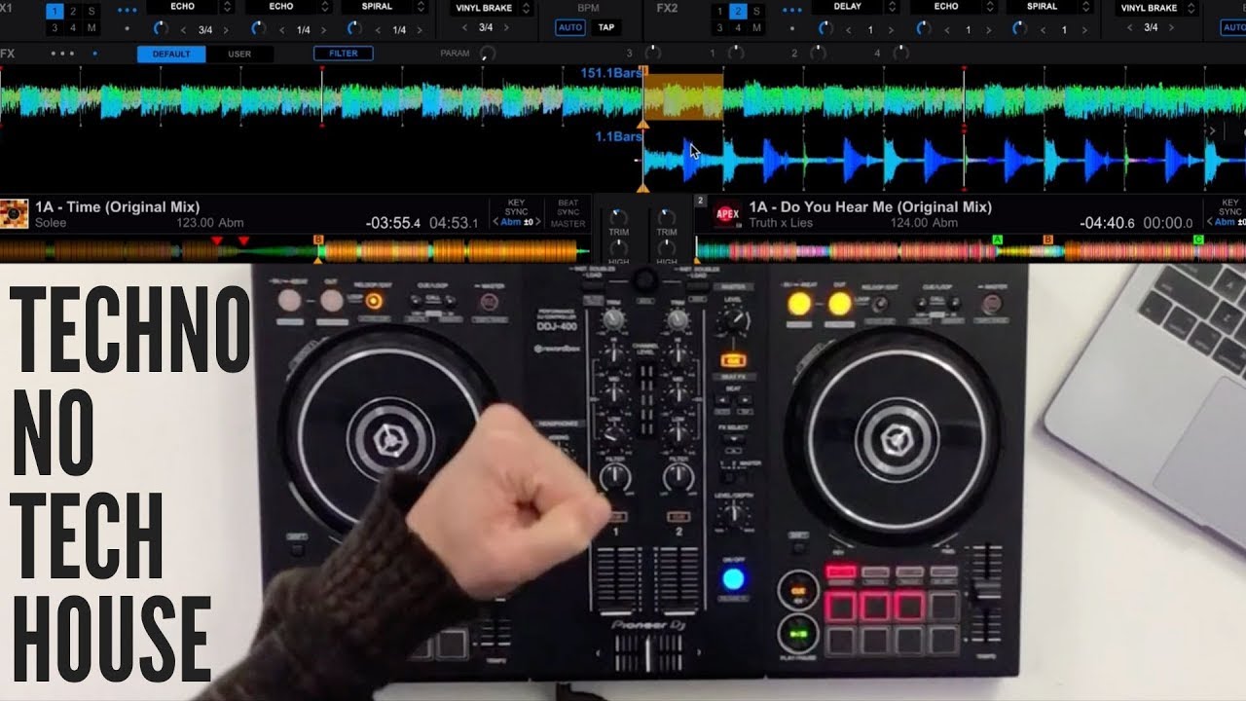The width and height of the screenshot is (1246, 701).
Task: Adjust FX2 DELAY level knob
Action: (826, 29)
